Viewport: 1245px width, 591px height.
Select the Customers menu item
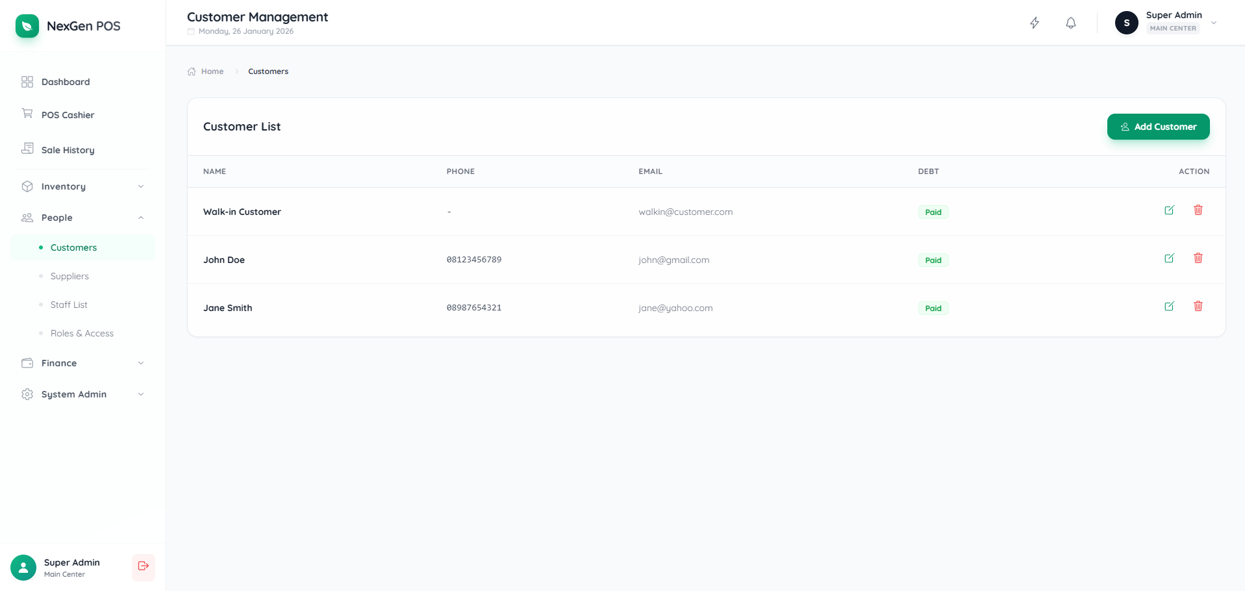(73, 247)
